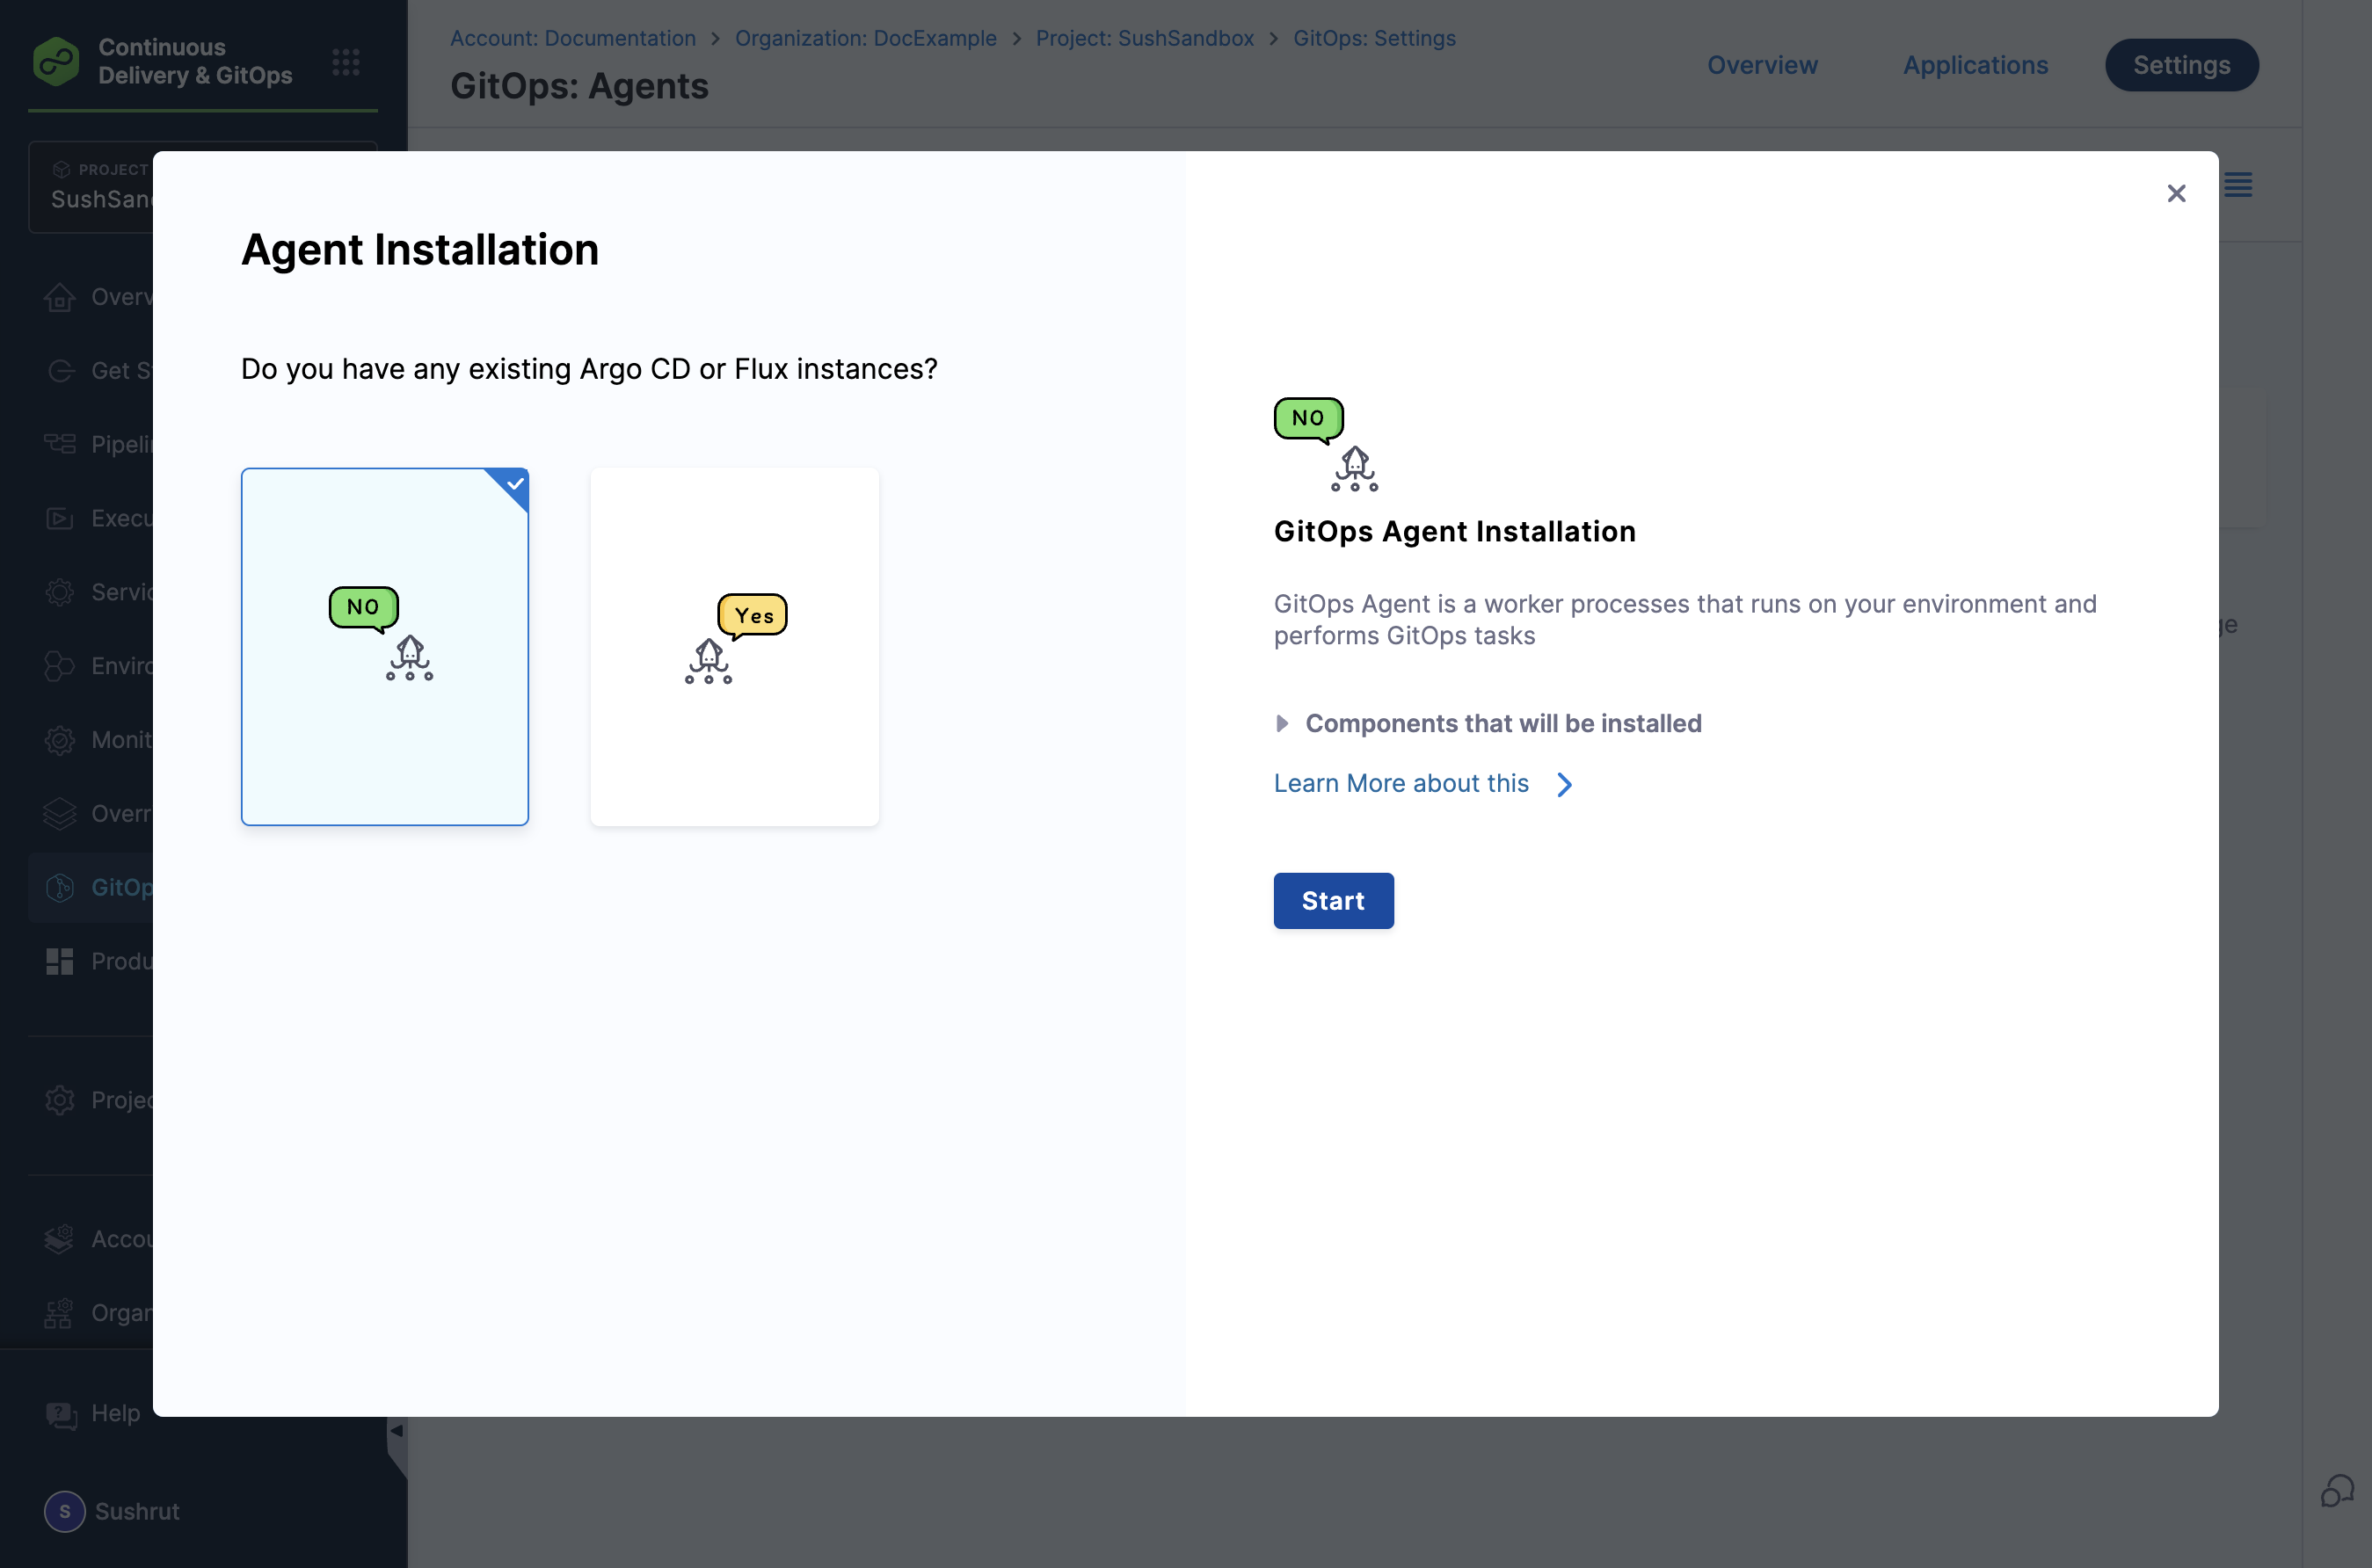Switch to the Applications tab
The image size is (2372, 1568).
pos(1975,65)
